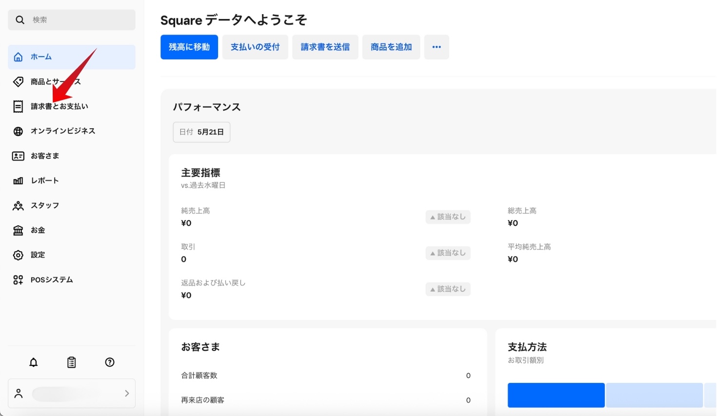Expand the account menu chevron

coord(127,394)
